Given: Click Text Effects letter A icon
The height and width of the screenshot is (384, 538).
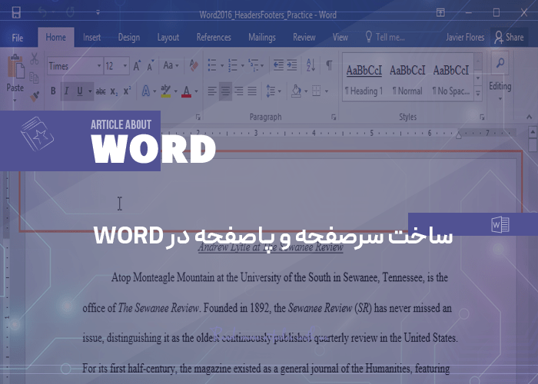Looking at the screenshot, I should [x=146, y=91].
